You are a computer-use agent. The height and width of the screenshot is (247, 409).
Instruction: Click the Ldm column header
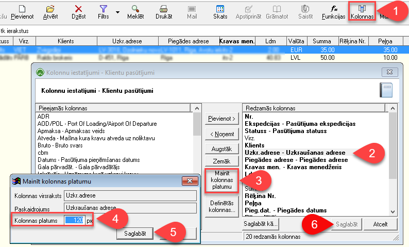point(270,41)
